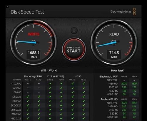147x121 pixels.
Task: Click H.265 720p60 read checkmark
Action: 83,88
